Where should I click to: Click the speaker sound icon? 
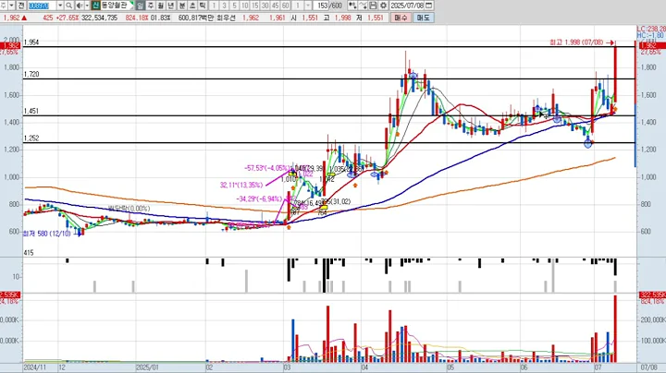pyautogui.click(x=80, y=6)
